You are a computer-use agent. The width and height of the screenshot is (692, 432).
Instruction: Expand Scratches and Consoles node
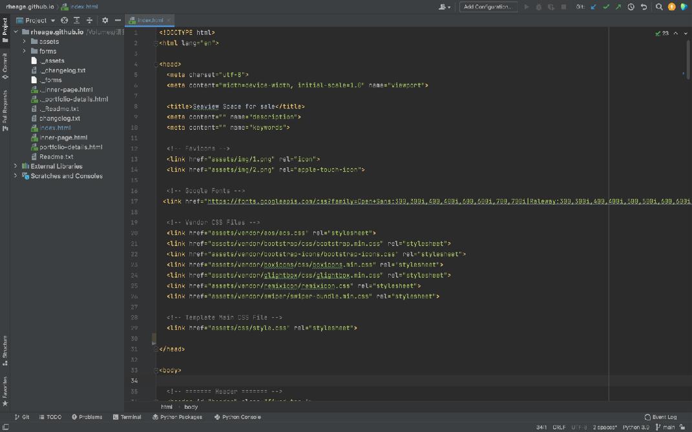pyautogui.click(x=16, y=176)
